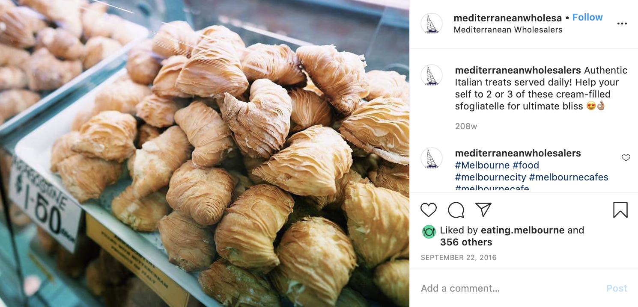Screen dimensions: 638x307
Task: Open eating.melbourne's small green avatar
Action: (x=429, y=232)
